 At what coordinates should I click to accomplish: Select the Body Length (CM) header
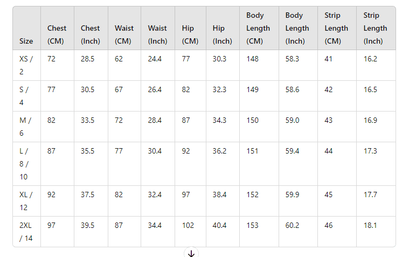pos(255,28)
